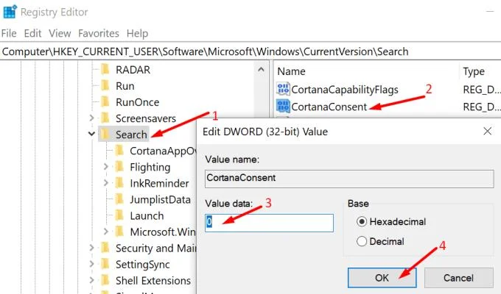Click the RADAR folder icon

click(x=105, y=69)
